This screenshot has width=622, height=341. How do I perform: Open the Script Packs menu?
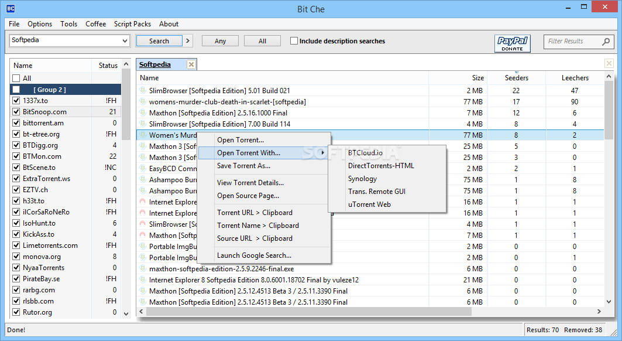(x=132, y=24)
